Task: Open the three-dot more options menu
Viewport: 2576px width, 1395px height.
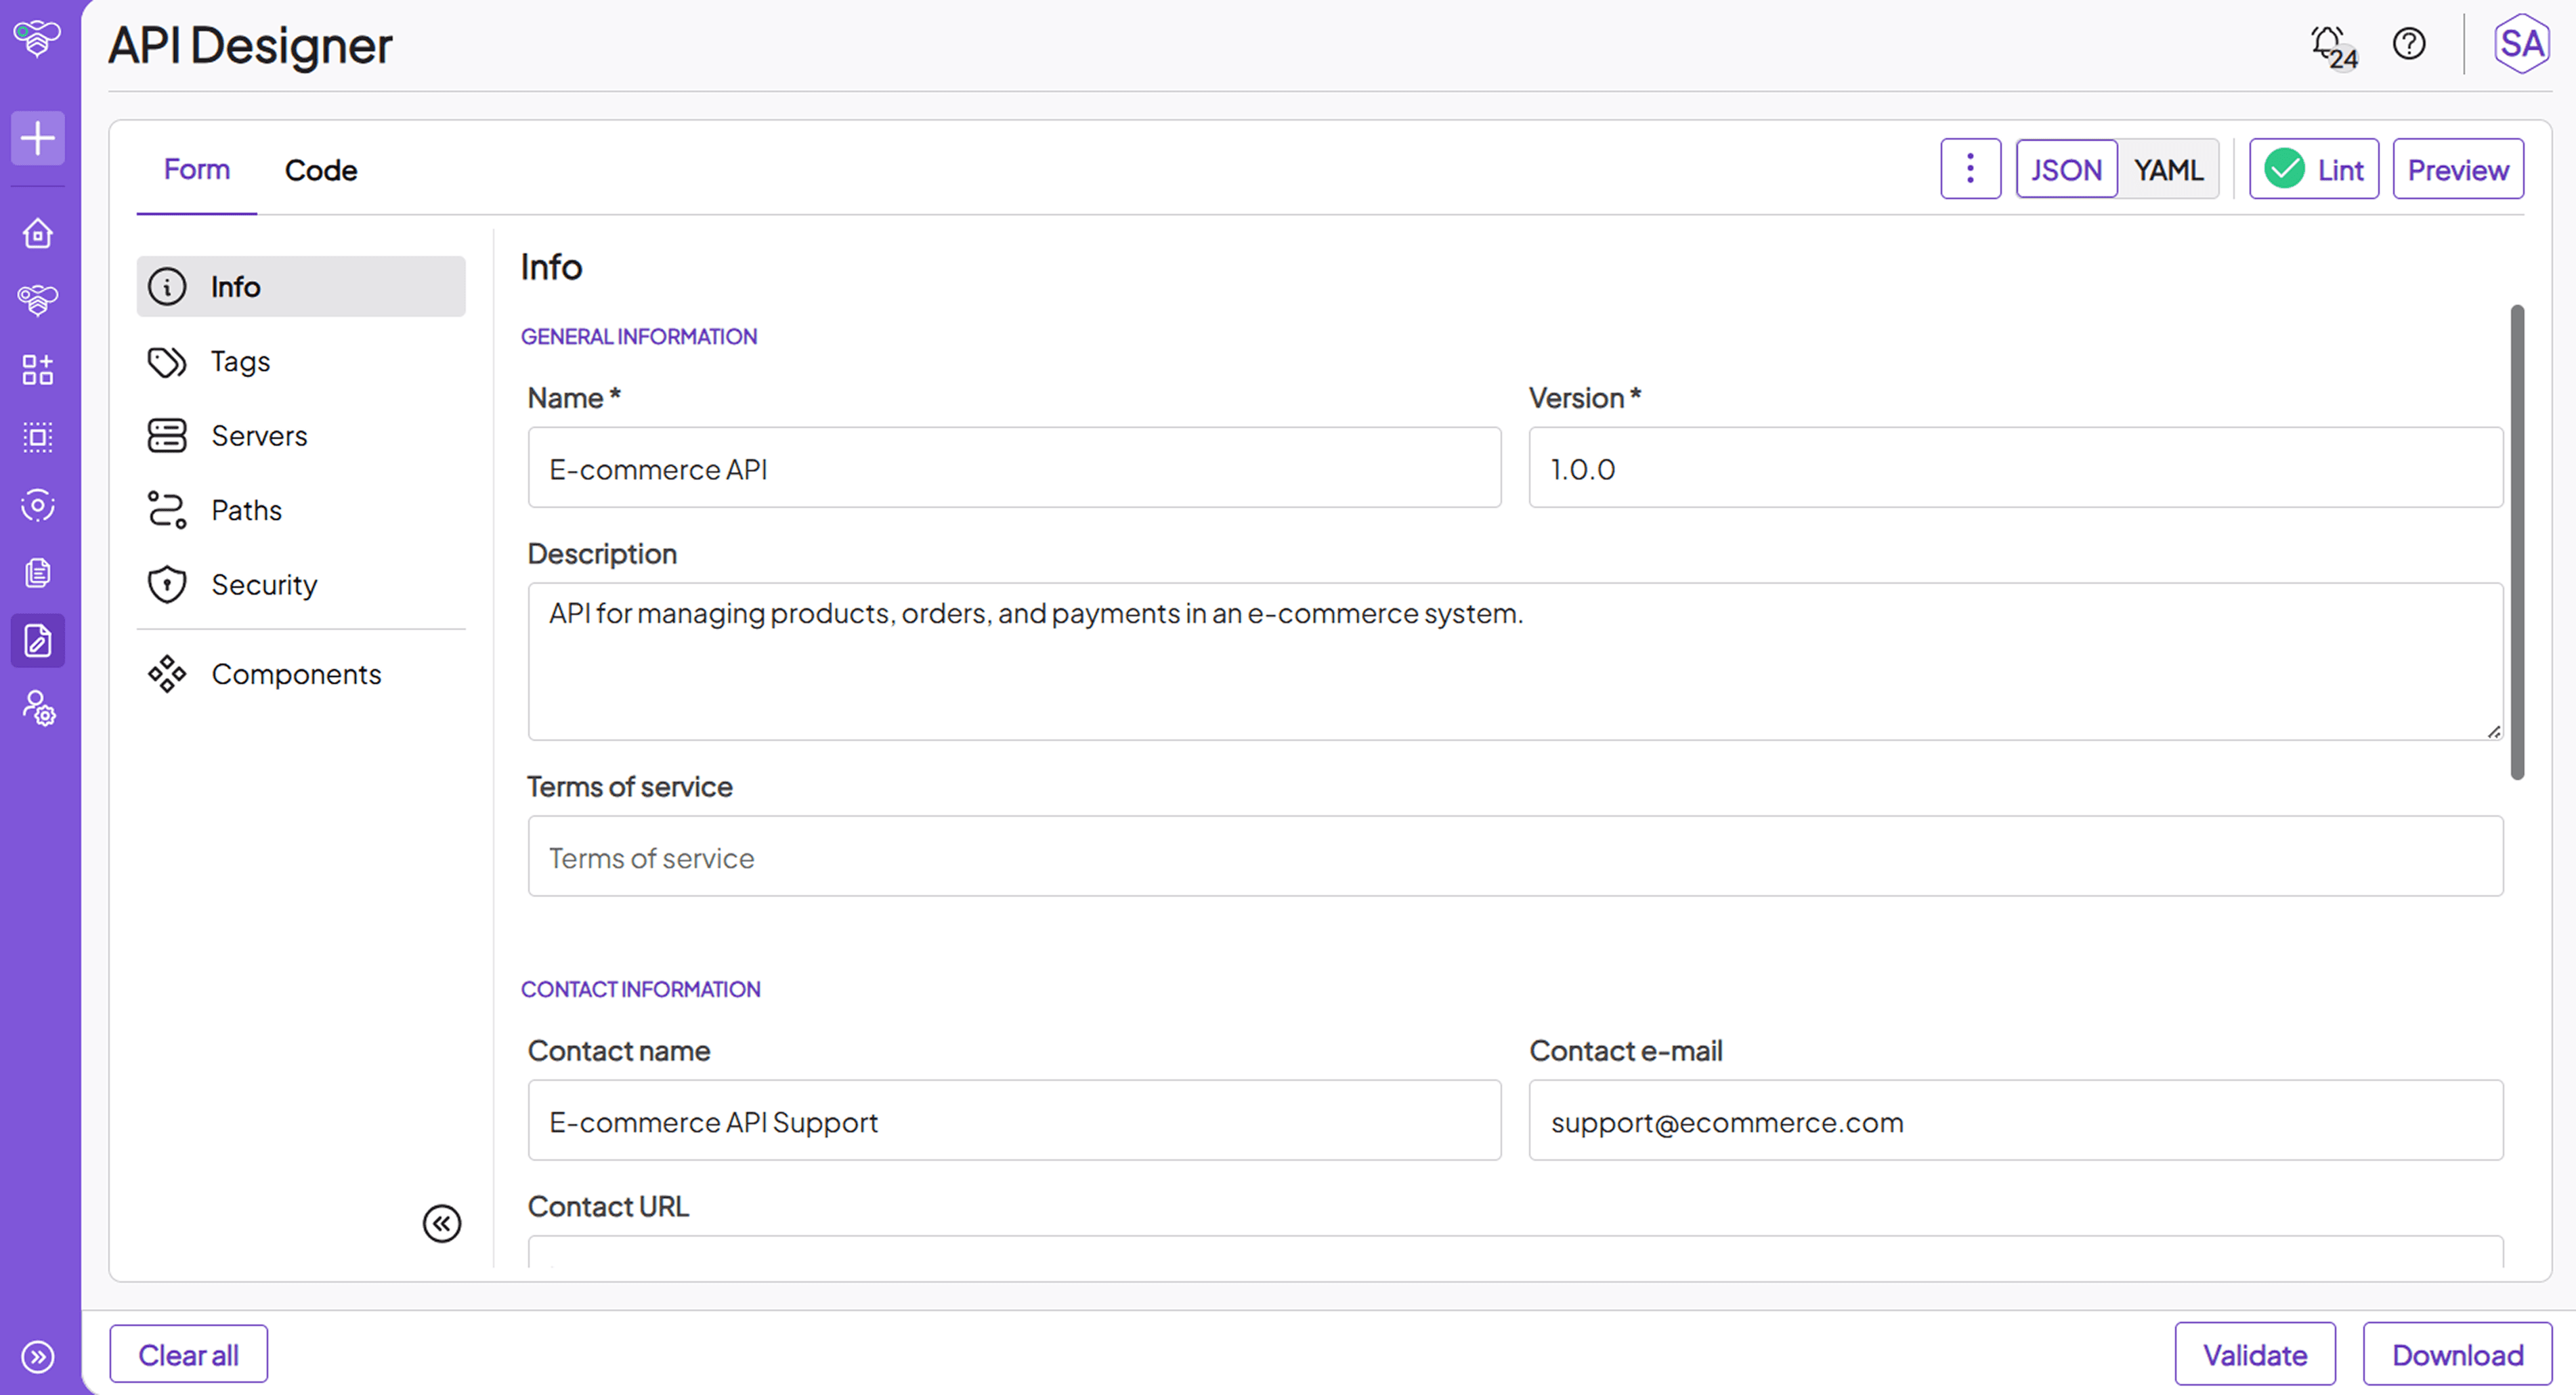Action: (x=1969, y=169)
